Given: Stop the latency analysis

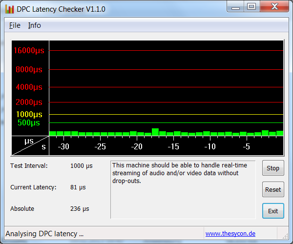Looking at the screenshot, I should click(273, 168).
